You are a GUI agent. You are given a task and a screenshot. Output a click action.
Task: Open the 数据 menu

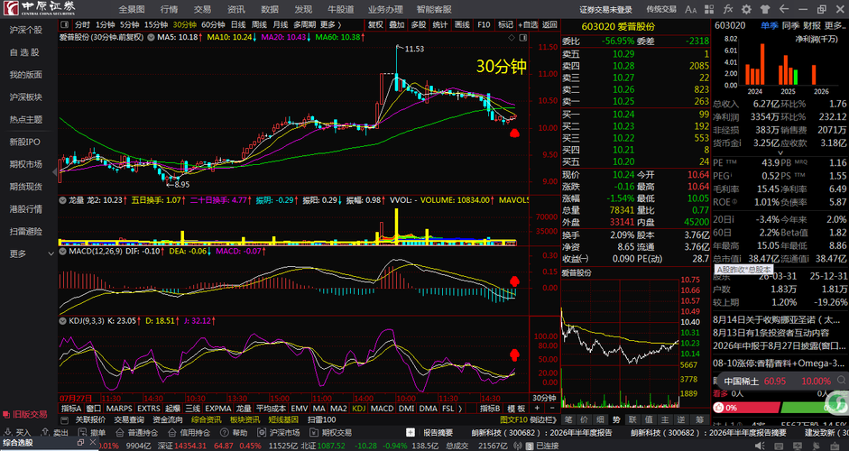(270, 9)
